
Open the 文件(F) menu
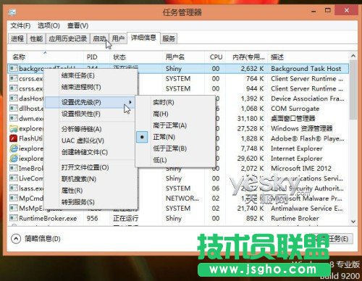[x=20, y=25]
